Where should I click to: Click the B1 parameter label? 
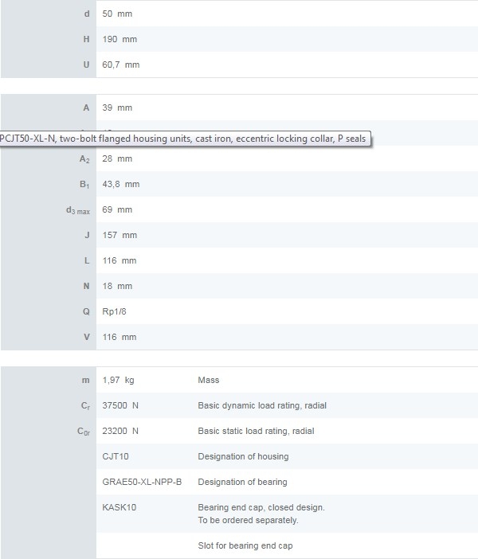(x=84, y=185)
